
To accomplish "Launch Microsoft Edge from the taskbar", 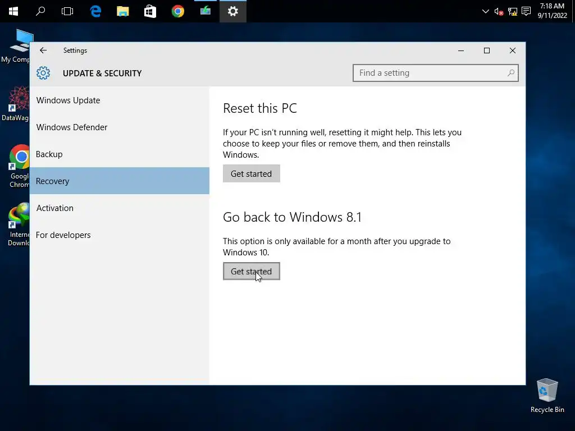I will (x=95, y=11).
